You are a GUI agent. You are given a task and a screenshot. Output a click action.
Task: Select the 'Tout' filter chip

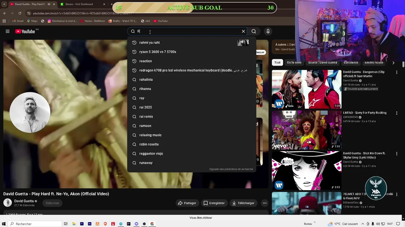[x=277, y=62]
